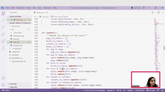This screenshot has height=92, width=165.
Task: Open level.py in the explorer
Action: pos(16,39)
